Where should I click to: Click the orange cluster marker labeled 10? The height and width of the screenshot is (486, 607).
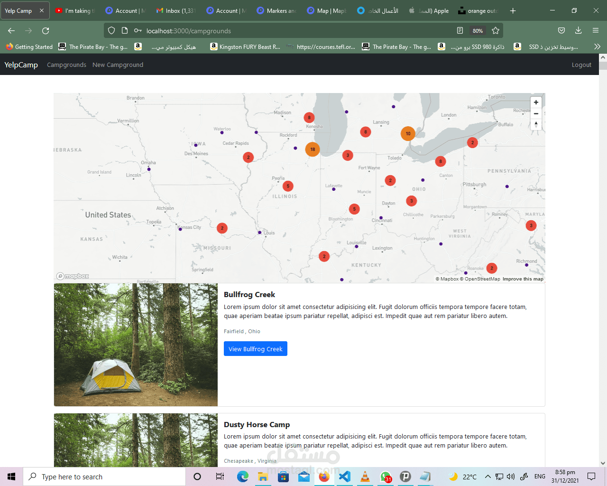408,133
